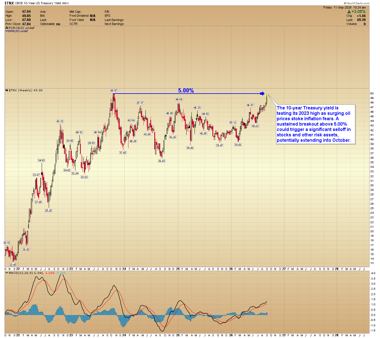Click the 37.85 price label
This screenshot has width=380, height=338.
click(123, 153)
